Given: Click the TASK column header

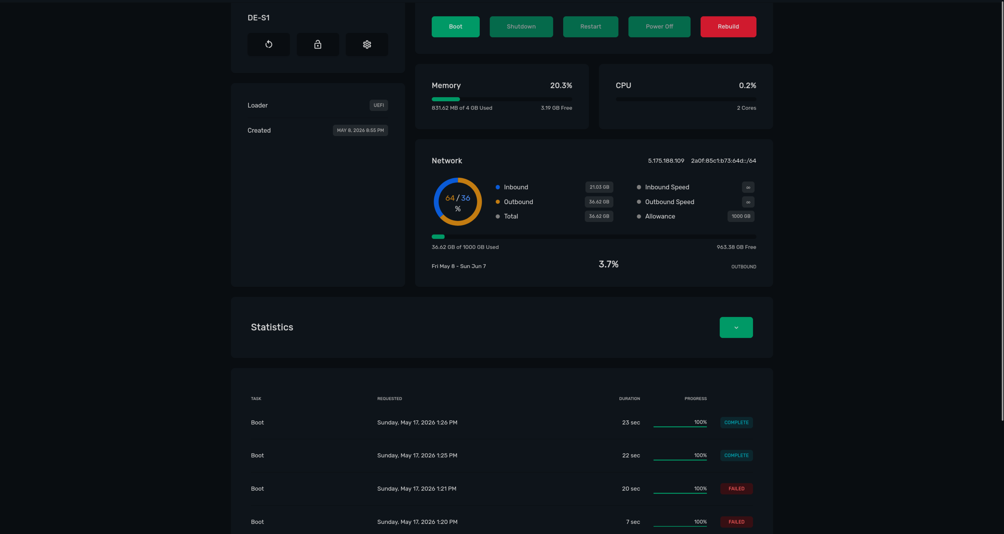Looking at the screenshot, I should (256, 398).
